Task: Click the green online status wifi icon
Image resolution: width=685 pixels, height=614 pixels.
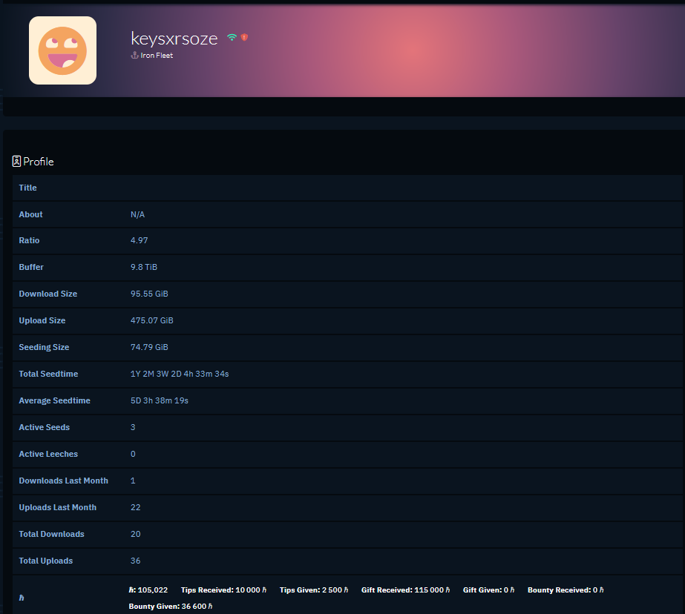Action: tap(232, 37)
